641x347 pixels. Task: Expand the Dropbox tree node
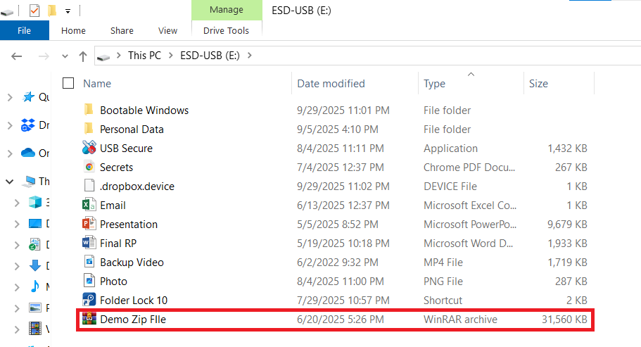(10, 125)
